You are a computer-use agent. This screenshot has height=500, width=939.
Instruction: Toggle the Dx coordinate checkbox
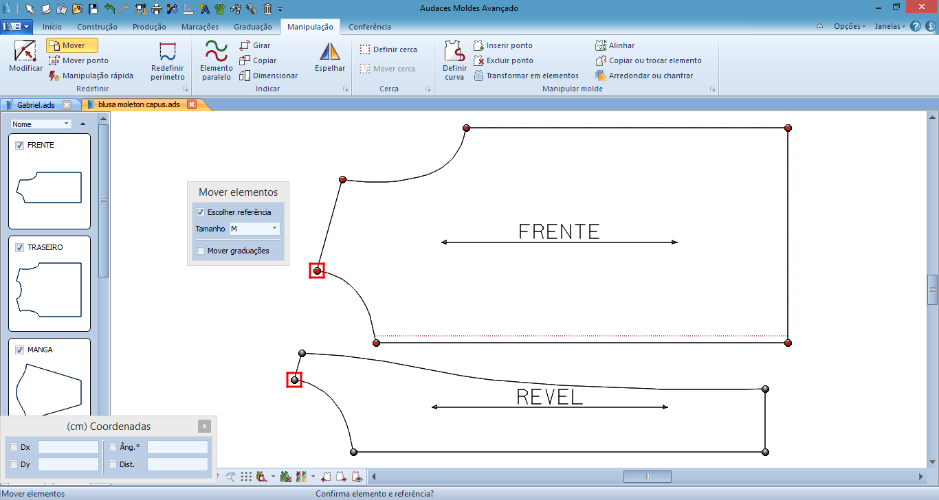point(14,447)
